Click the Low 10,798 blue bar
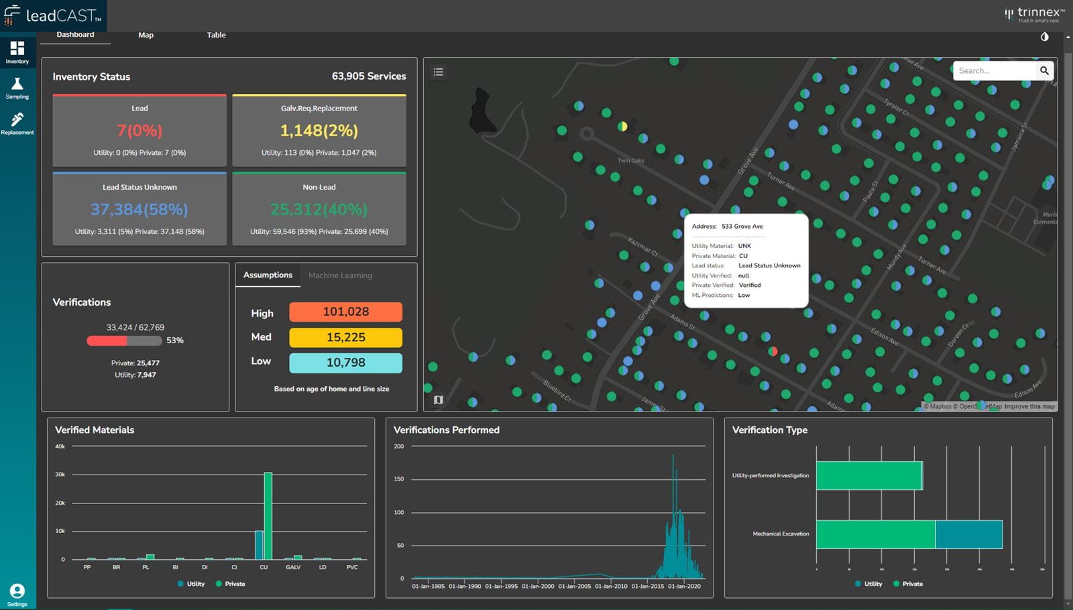 pos(345,363)
